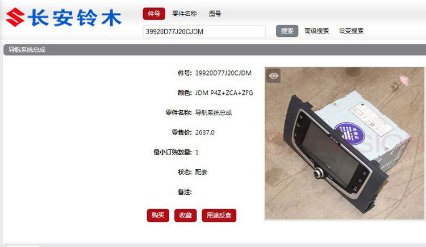This screenshot has height=247, width=426.
Task: Click the 颜色 value JDM P4Z+ZCA+ZFG
Action: click(x=224, y=93)
